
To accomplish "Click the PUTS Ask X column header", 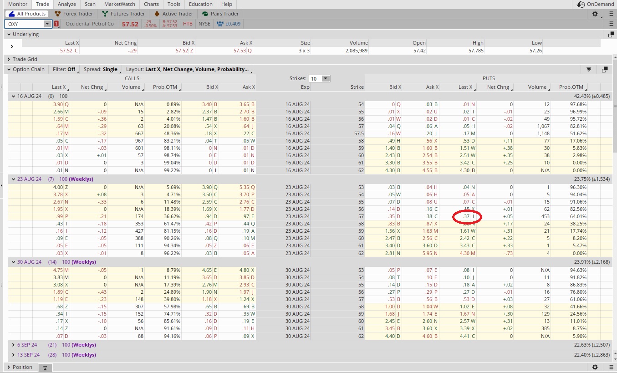I will (x=421, y=87).
